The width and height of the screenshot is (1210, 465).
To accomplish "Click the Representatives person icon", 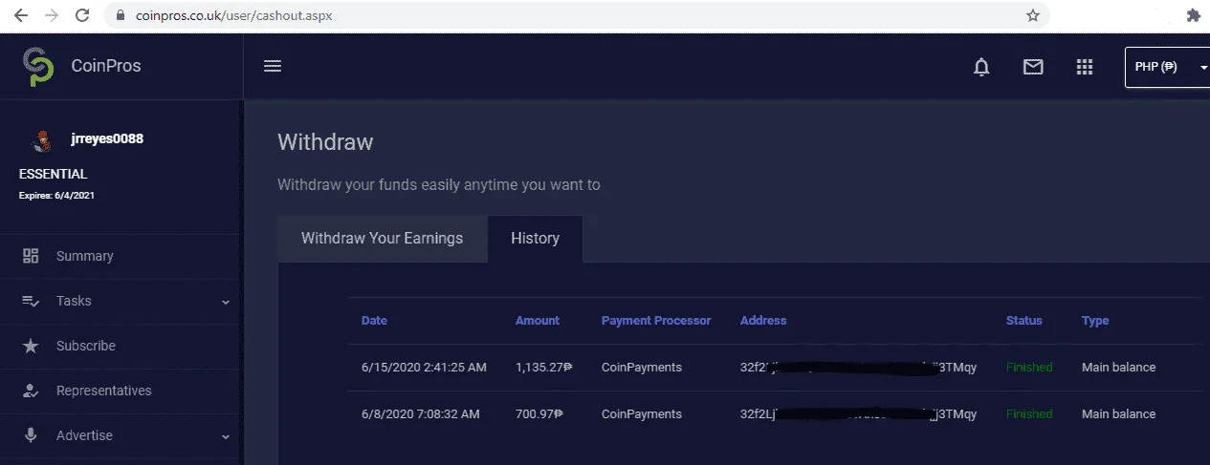I will [31, 391].
